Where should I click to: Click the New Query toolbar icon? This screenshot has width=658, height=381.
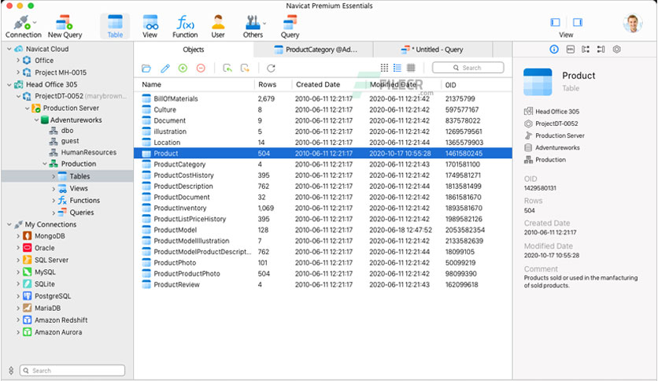(65, 27)
